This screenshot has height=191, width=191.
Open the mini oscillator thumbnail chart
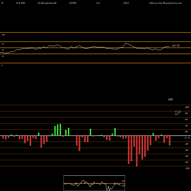click(x=94, y=183)
